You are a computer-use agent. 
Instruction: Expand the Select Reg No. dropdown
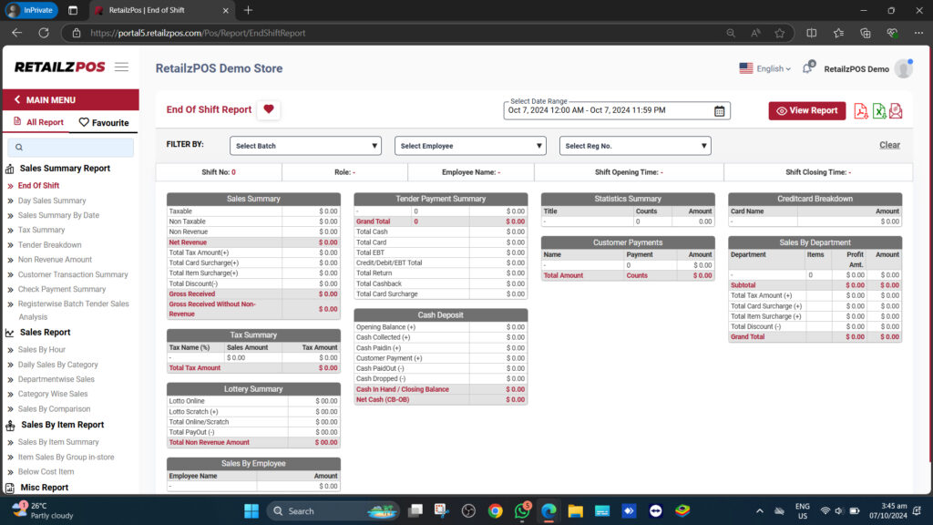[635, 146]
